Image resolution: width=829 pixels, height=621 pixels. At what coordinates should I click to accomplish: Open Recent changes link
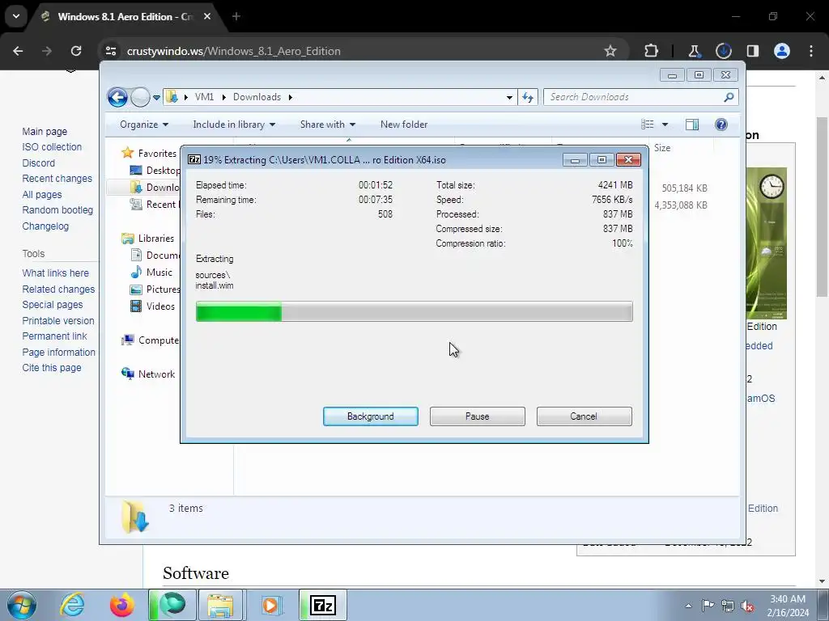pos(57,179)
